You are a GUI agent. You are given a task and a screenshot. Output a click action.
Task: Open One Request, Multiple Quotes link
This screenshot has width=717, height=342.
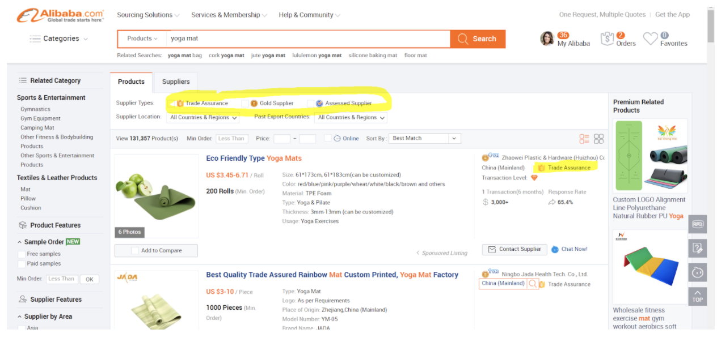click(x=602, y=15)
